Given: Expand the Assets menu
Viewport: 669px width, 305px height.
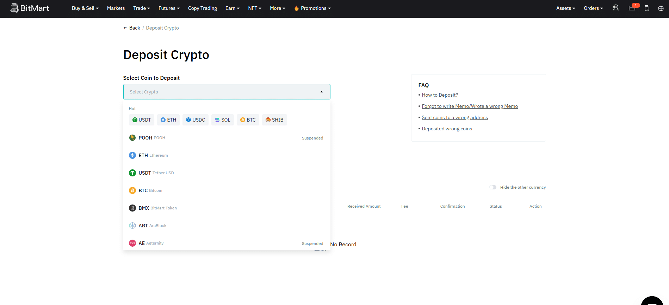Looking at the screenshot, I should (566, 8).
